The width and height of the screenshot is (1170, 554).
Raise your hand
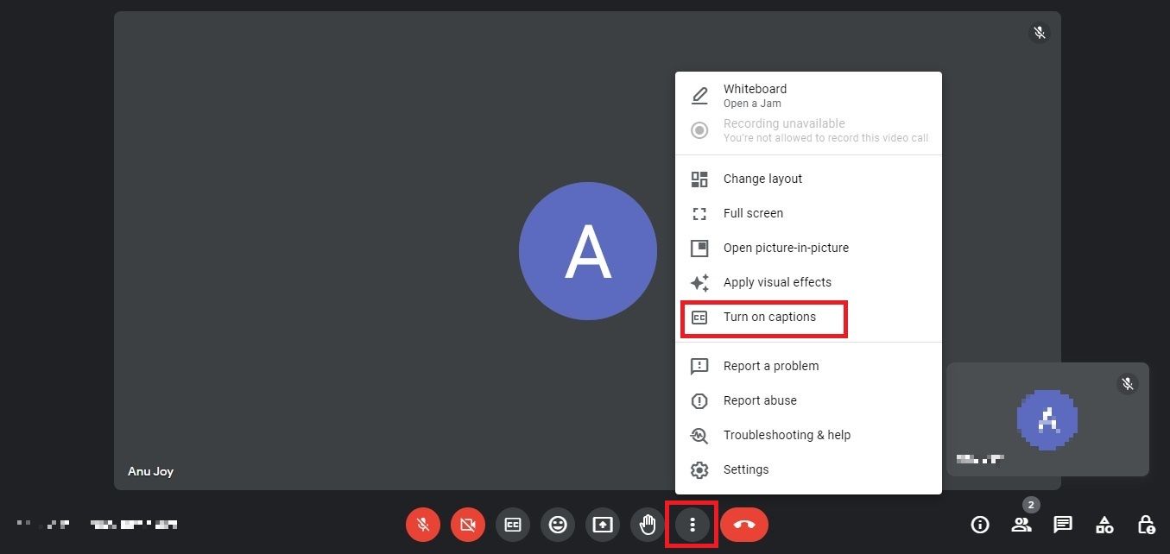tap(647, 524)
